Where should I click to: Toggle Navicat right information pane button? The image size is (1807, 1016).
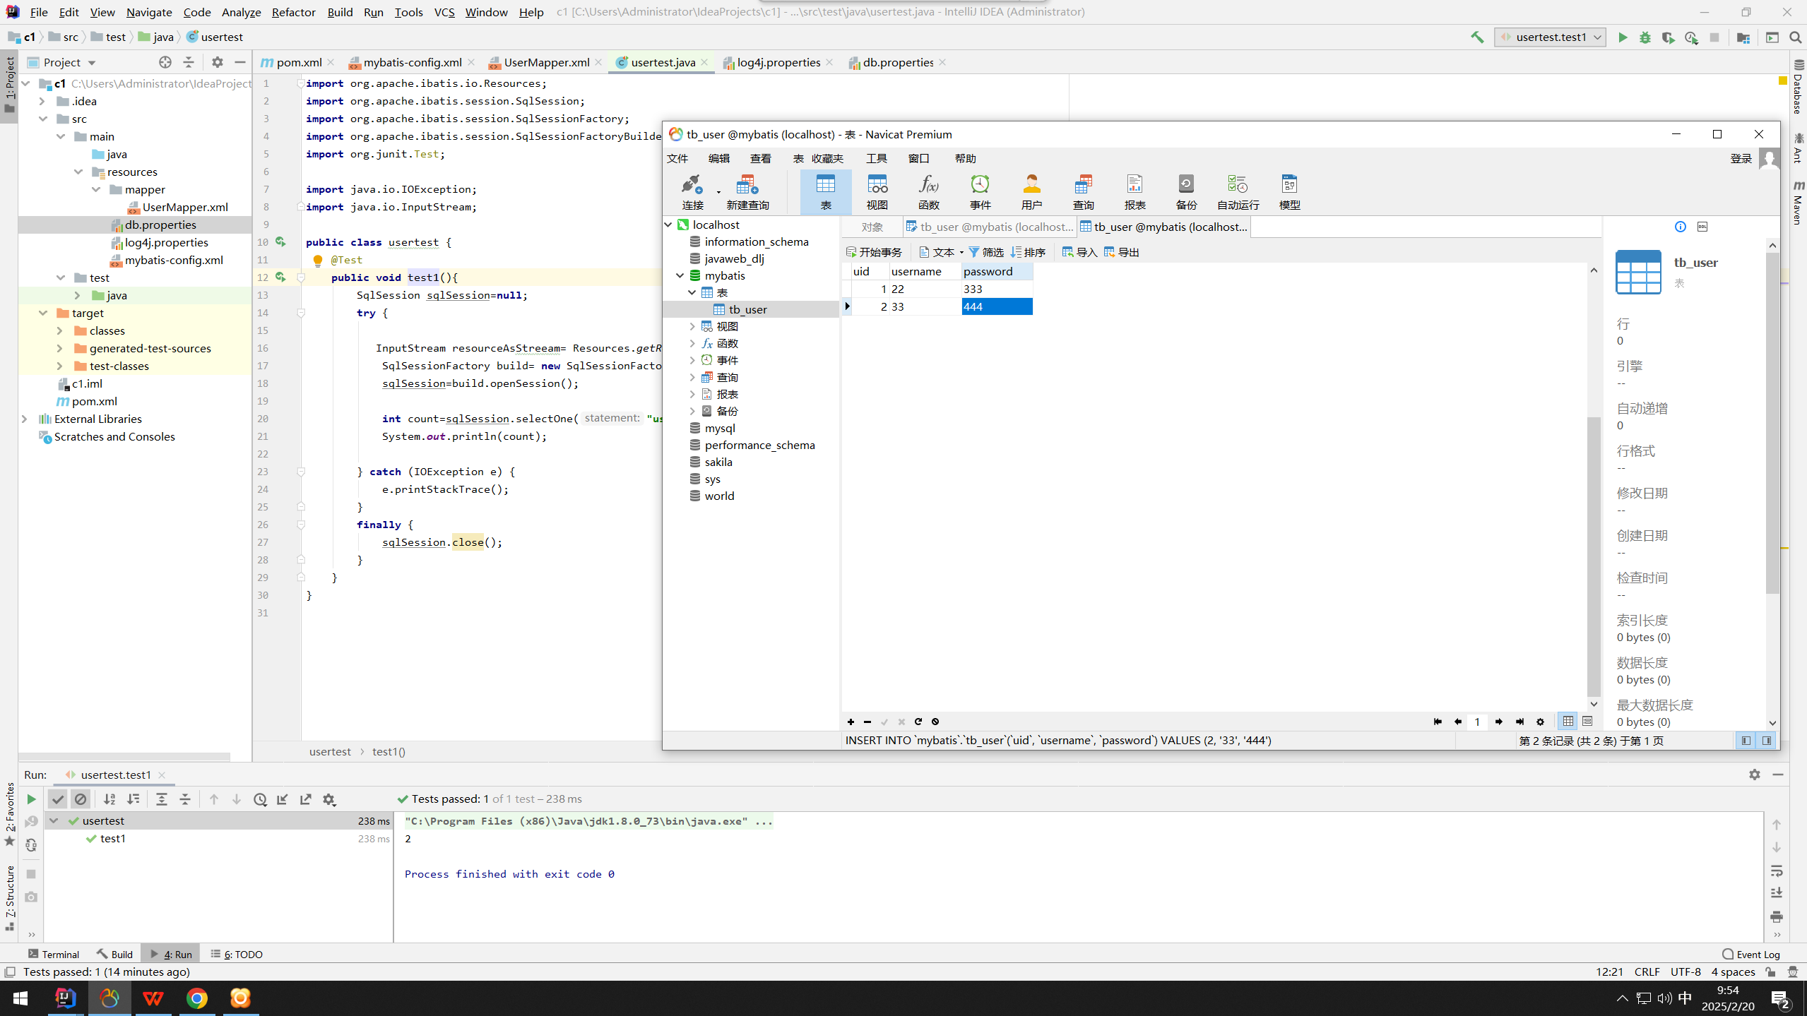click(1767, 740)
